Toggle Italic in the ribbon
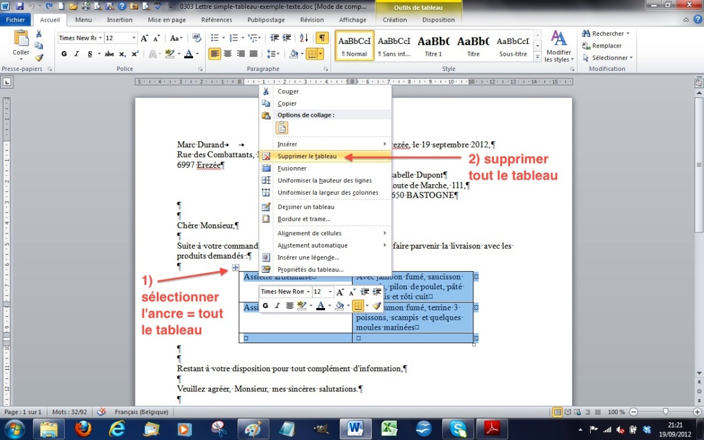This screenshot has width=704, height=440. pos(77,54)
